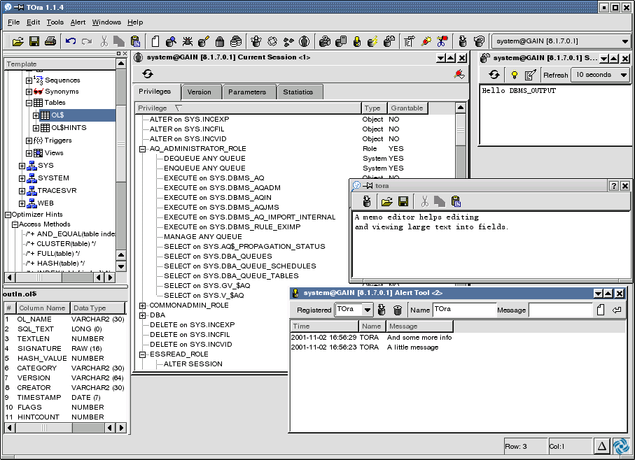Open the storage manager stacked-disks icon
Viewport: 635px width, 460px height.
[236, 41]
